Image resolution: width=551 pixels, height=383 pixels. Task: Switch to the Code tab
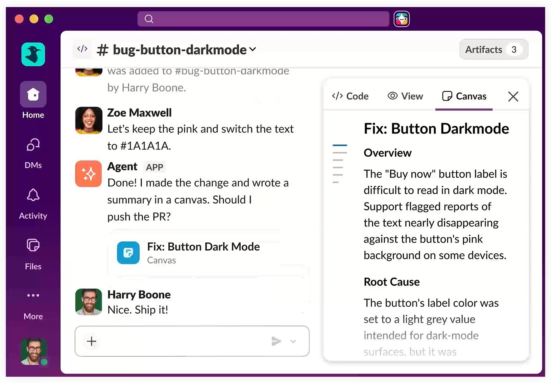[x=350, y=96]
